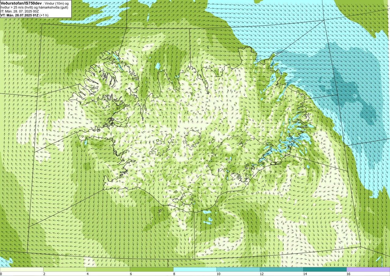The height and width of the screenshot is (276, 390).
Task: Click the legend scale value '2'
Action: click(x=44, y=274)
